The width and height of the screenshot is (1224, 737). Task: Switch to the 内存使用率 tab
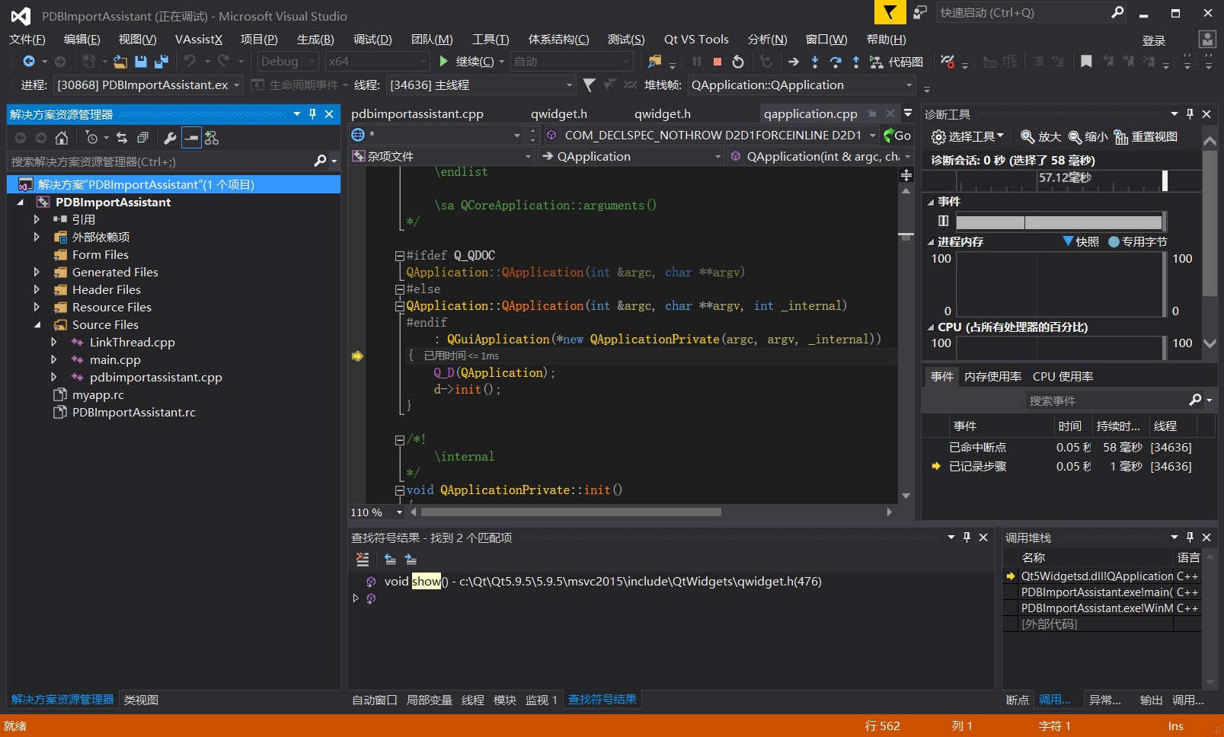[992, 377]
